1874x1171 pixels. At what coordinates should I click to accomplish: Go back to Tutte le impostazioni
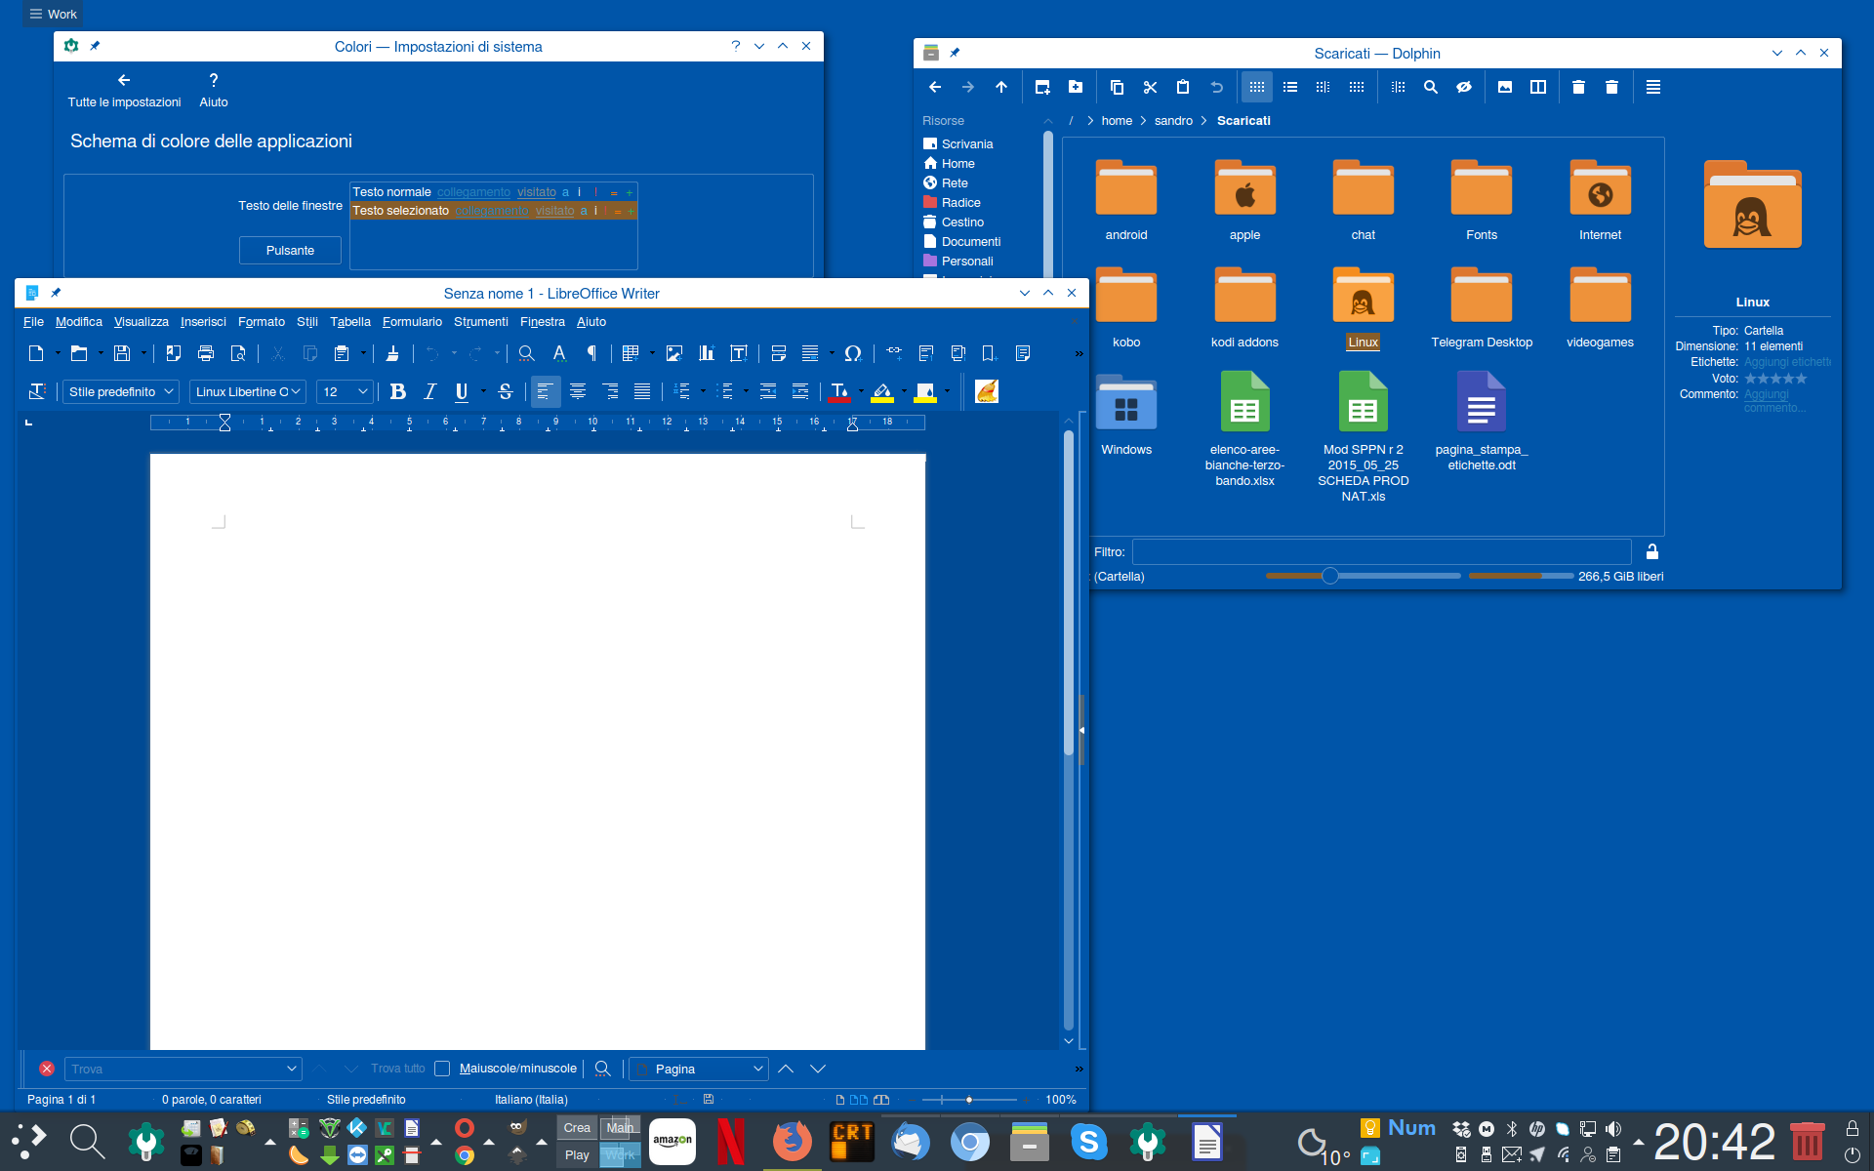coord(124,90)
